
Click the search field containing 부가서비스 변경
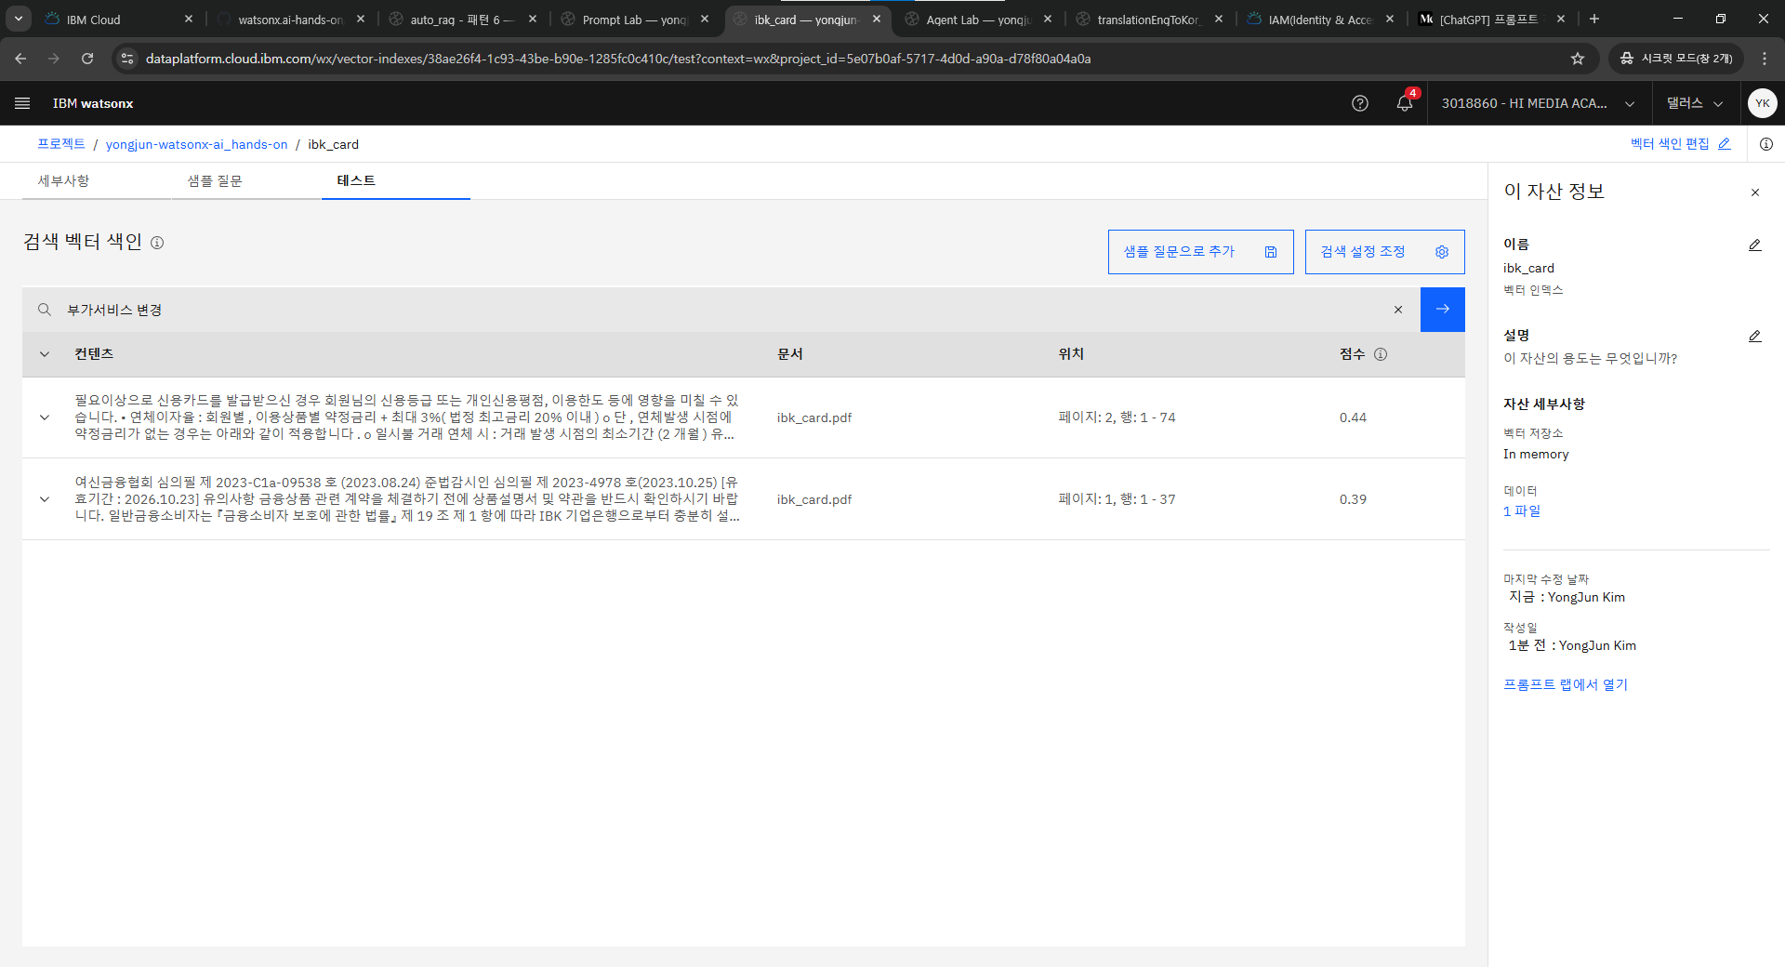tap(721, 310)
